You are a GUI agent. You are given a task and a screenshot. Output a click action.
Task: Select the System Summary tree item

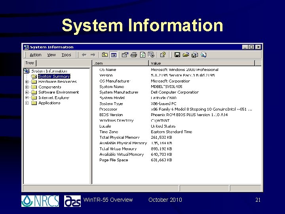click(54, 76)
